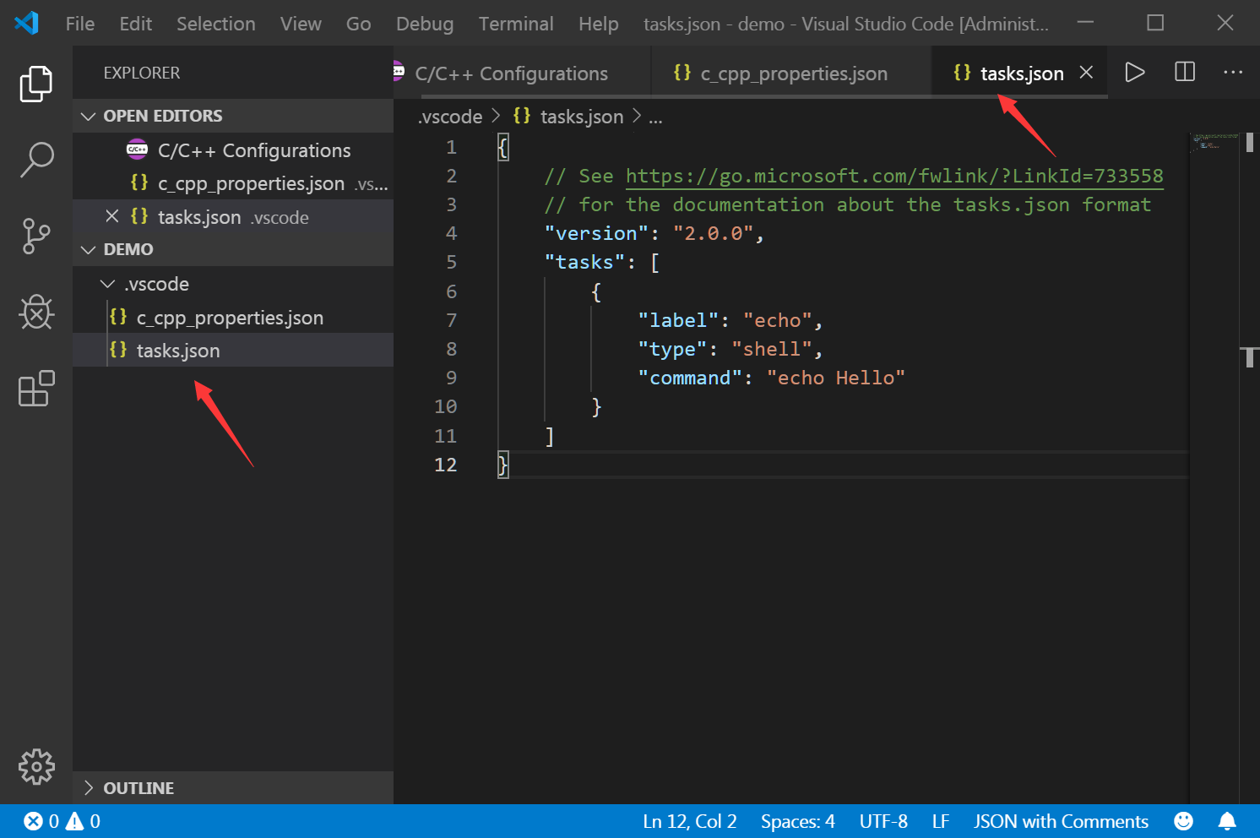Viewport: 1260px width, 838px height.
Task: Collapse the OPEN EDITORS section
Action: (90, 116)
